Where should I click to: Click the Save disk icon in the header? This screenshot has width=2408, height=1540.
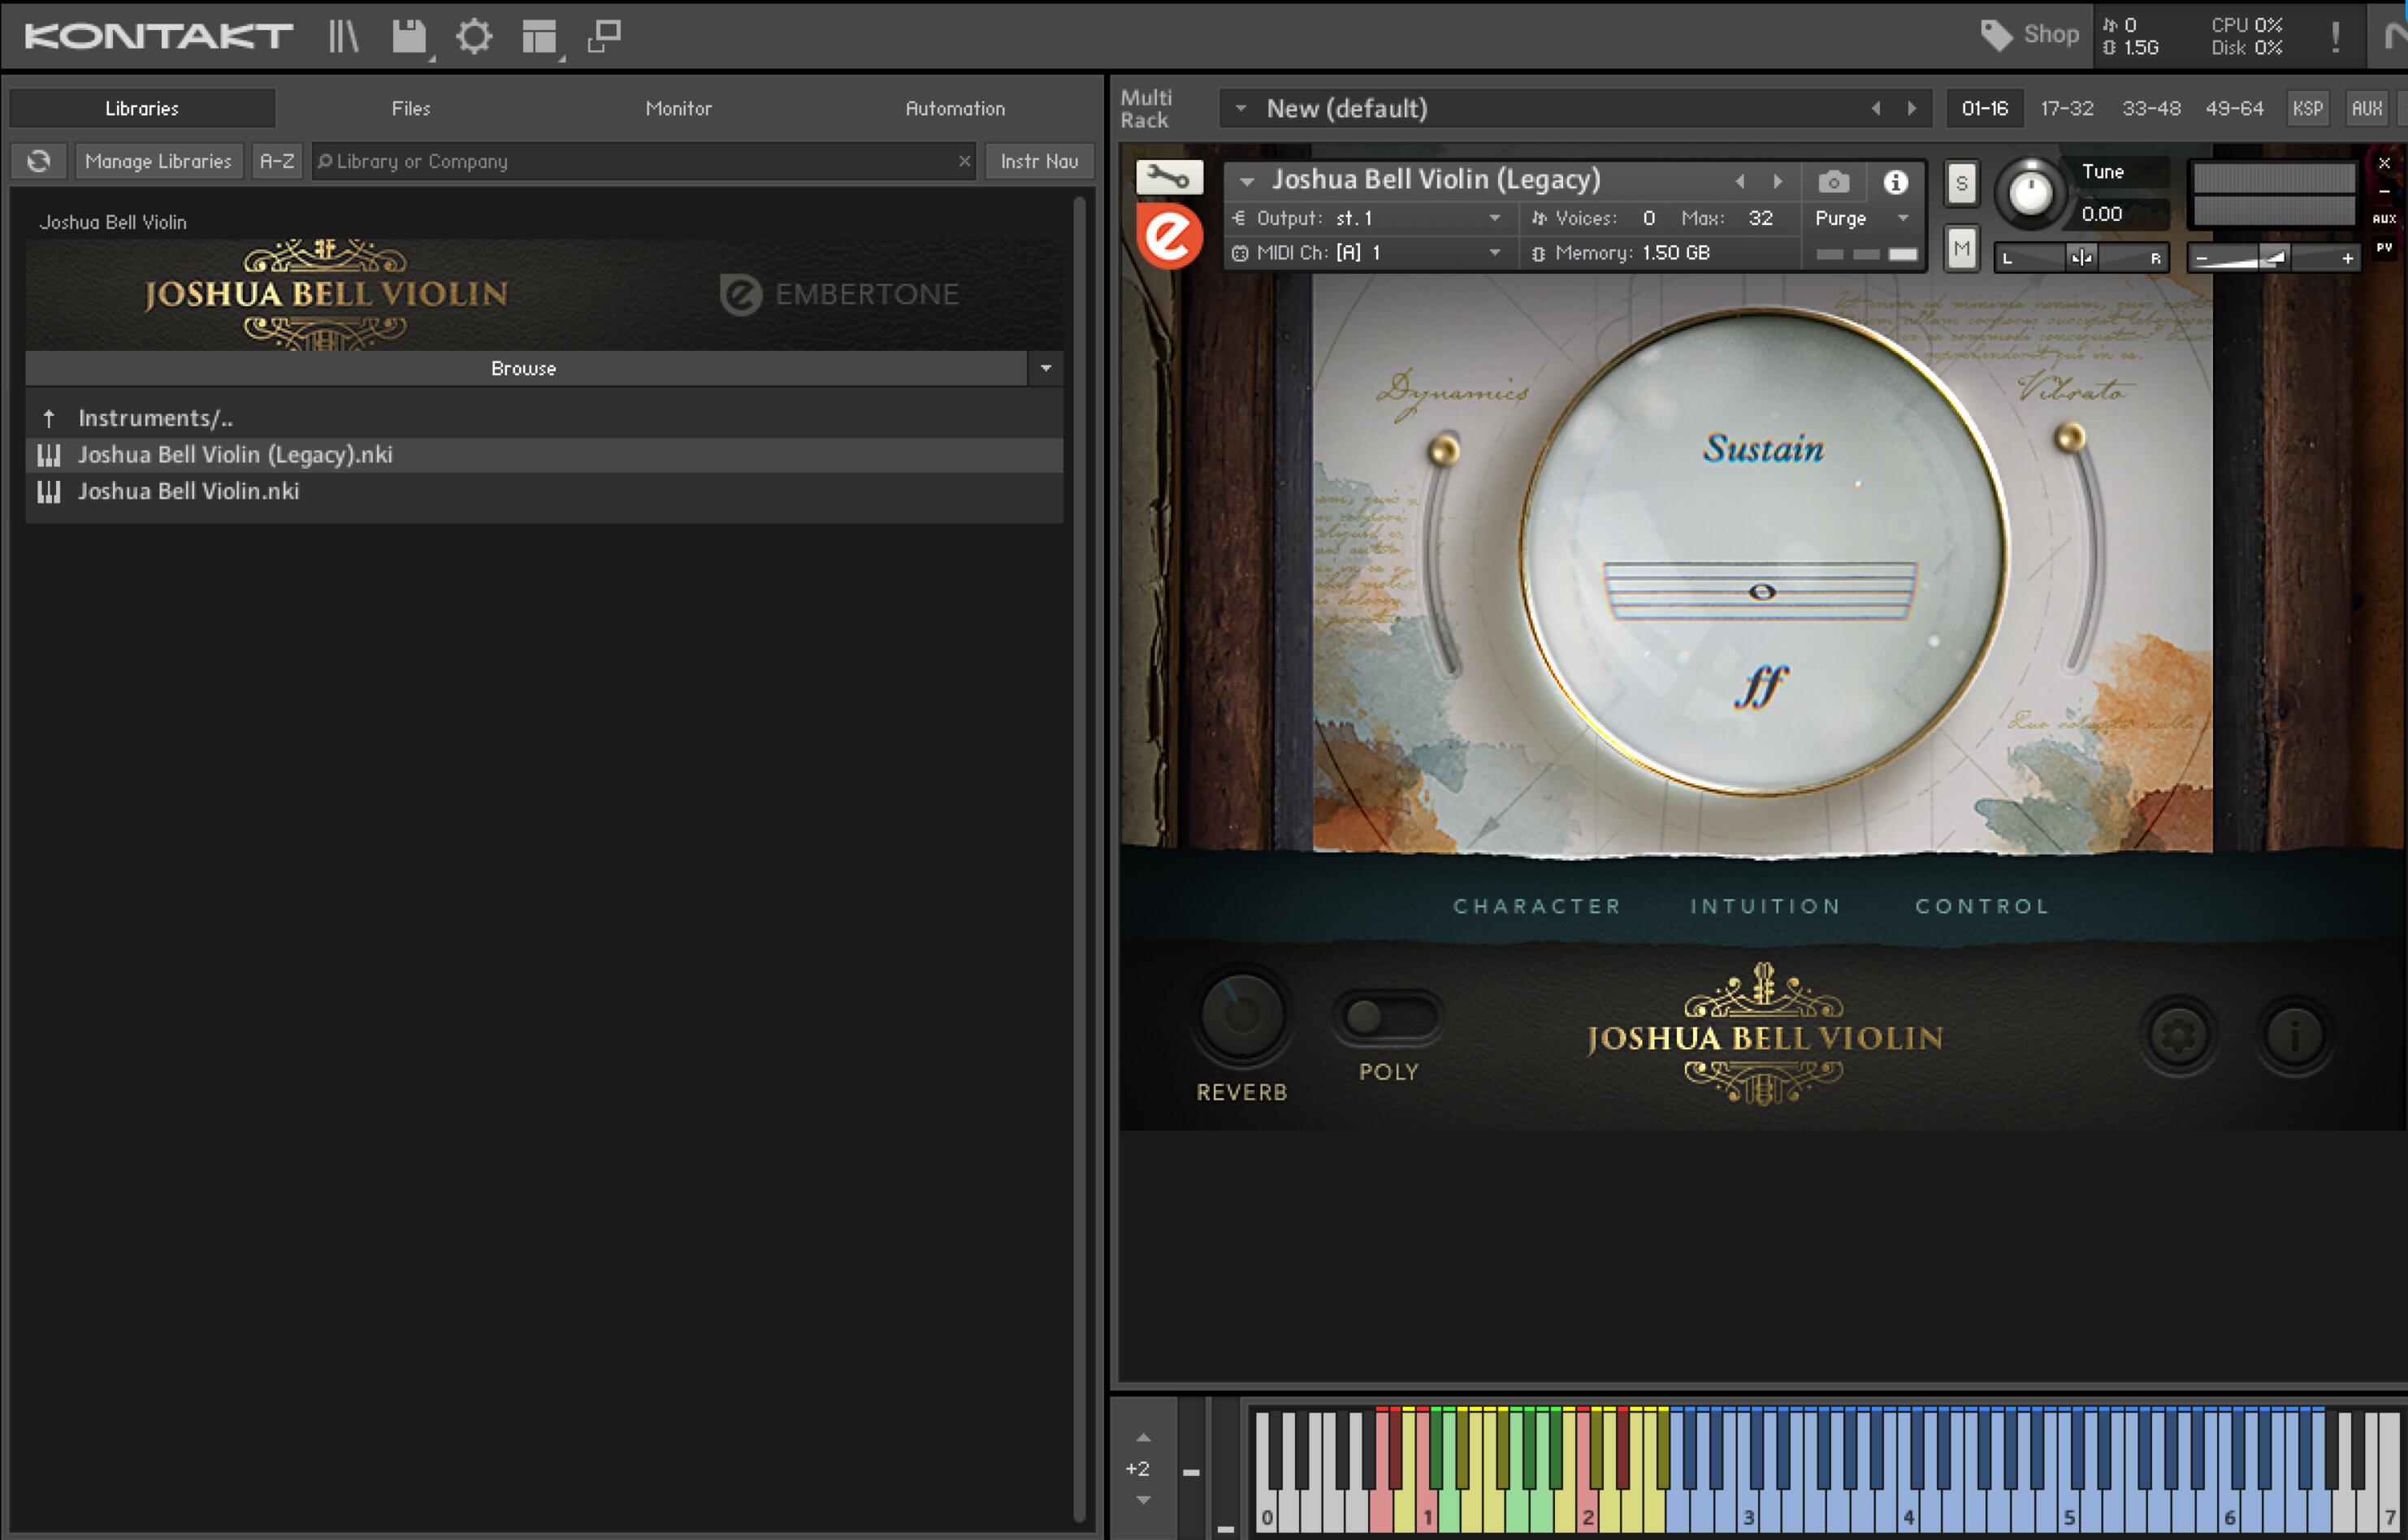coord(411,36)
